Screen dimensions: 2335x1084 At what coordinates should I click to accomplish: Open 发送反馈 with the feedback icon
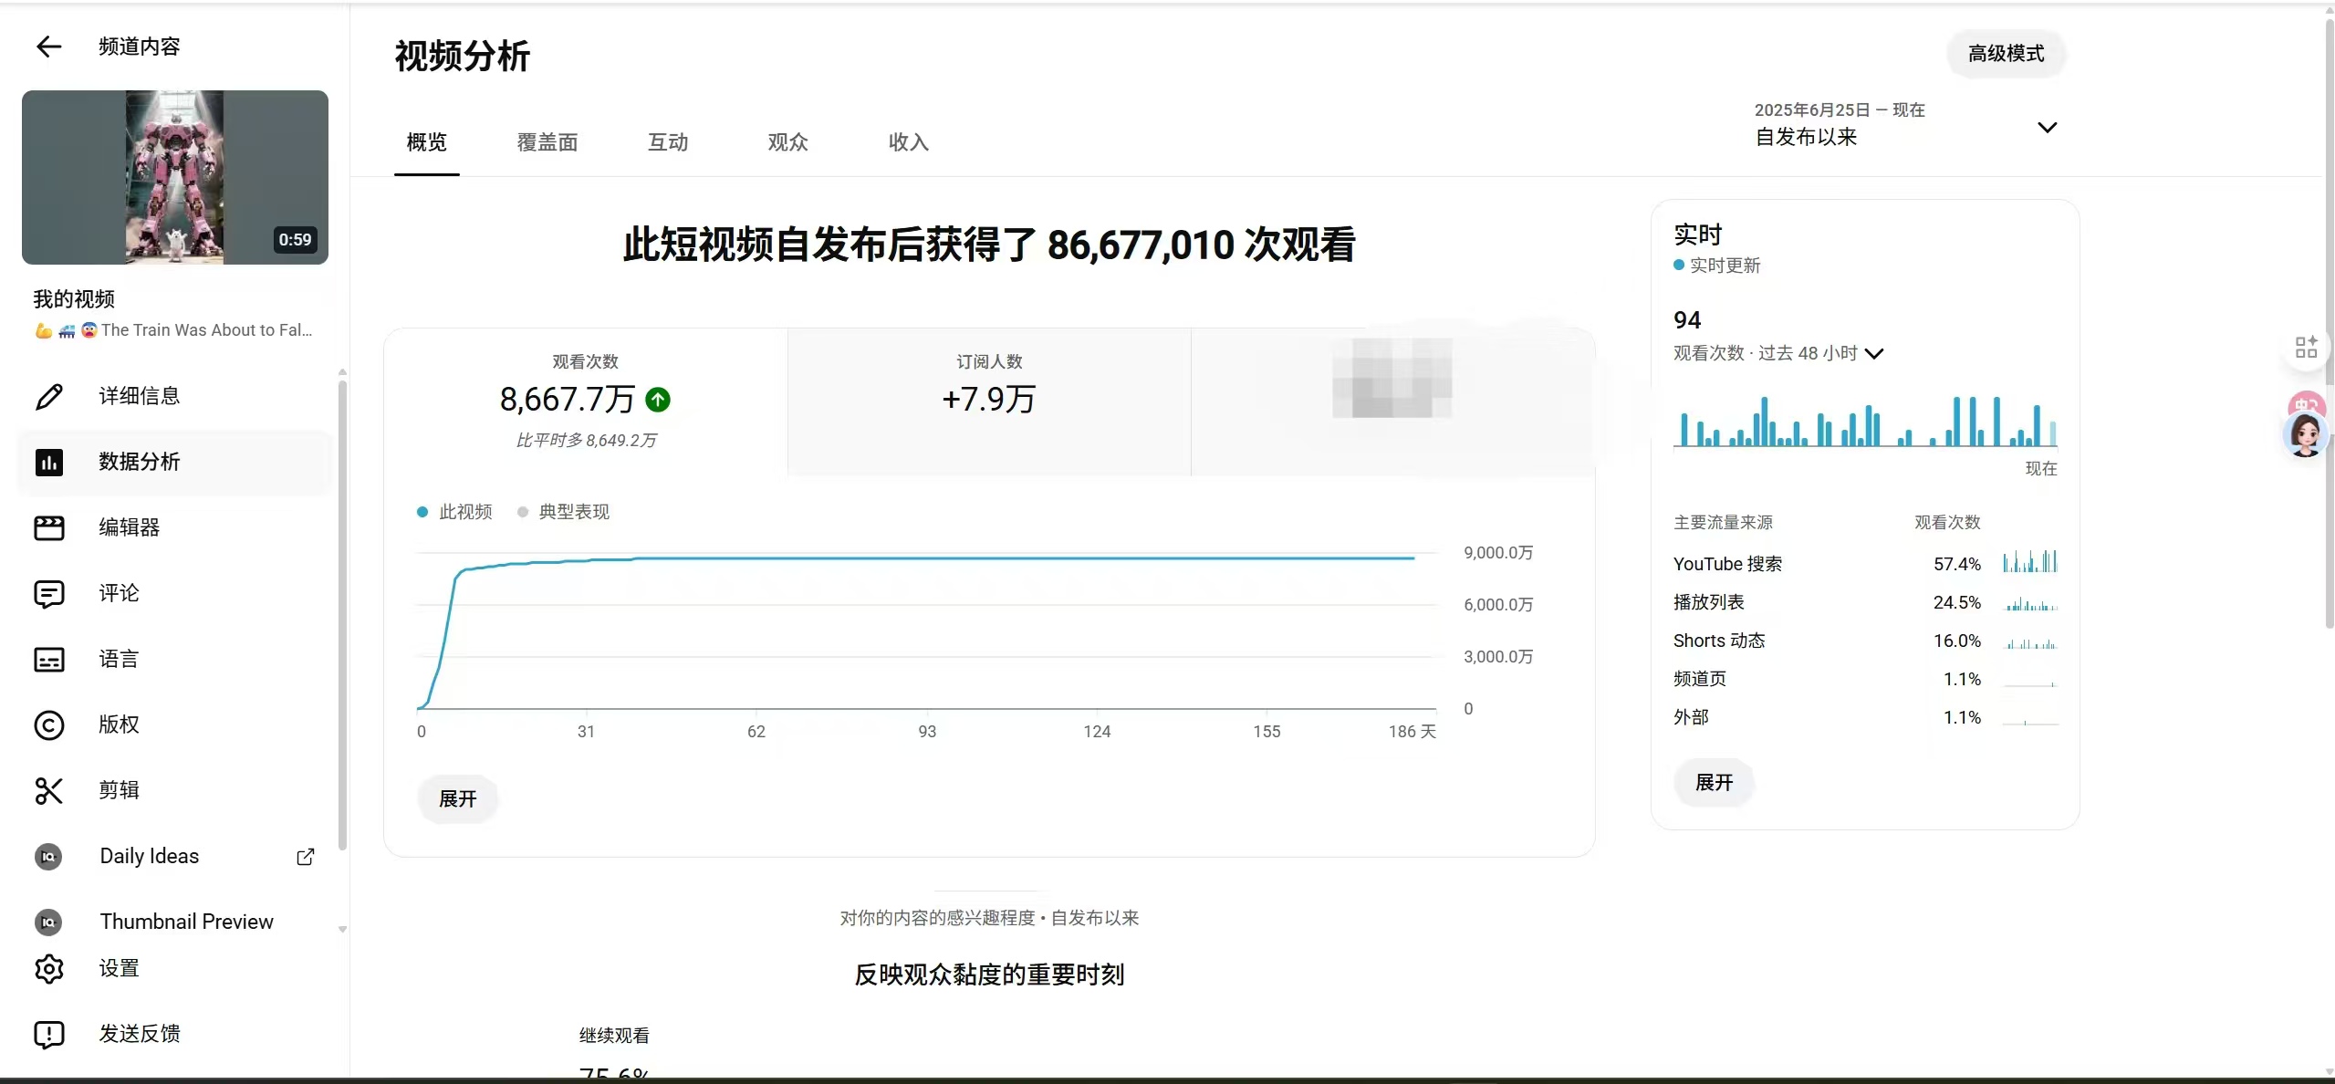[49, 1034]
